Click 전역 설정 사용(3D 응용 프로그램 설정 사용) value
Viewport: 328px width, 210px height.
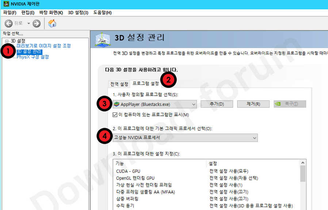(251, 206)
